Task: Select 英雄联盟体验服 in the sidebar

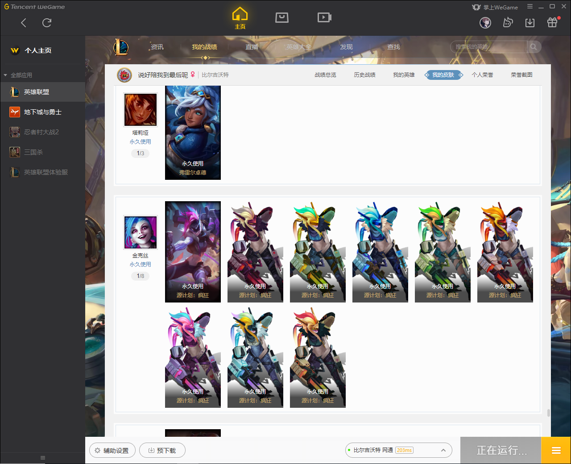Action: pyautogui.click(x=42, y=172)
